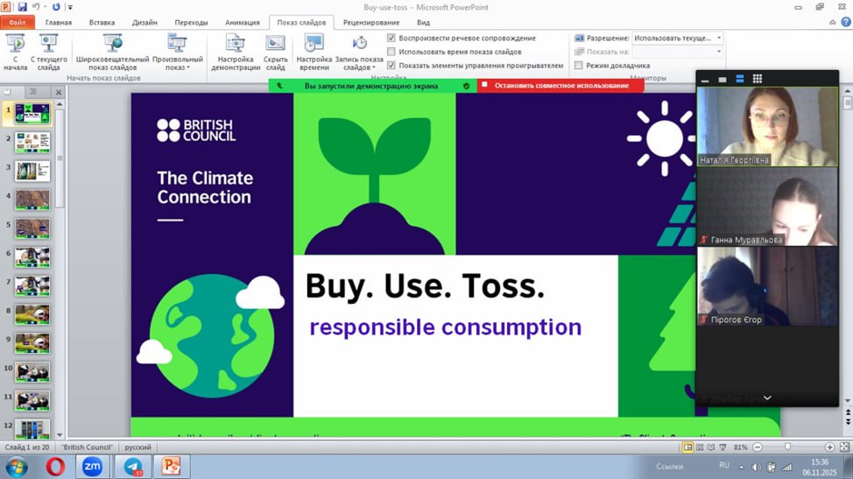Switch to the Дизайн tab

(x=145, y=22)
